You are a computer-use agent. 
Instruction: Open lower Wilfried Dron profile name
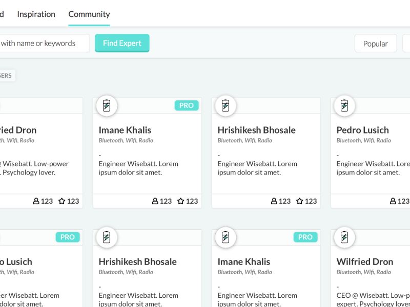(x=365, y=261)
